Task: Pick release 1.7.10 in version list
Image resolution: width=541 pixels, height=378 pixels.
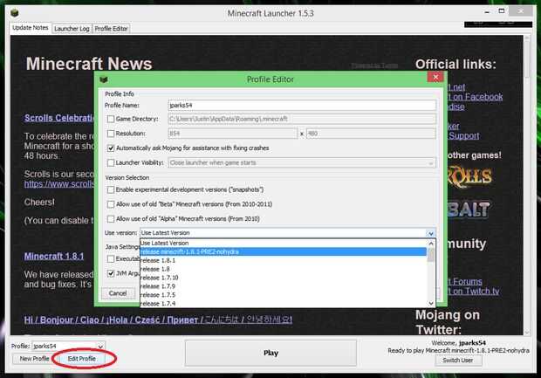Action: coord(284,278)
